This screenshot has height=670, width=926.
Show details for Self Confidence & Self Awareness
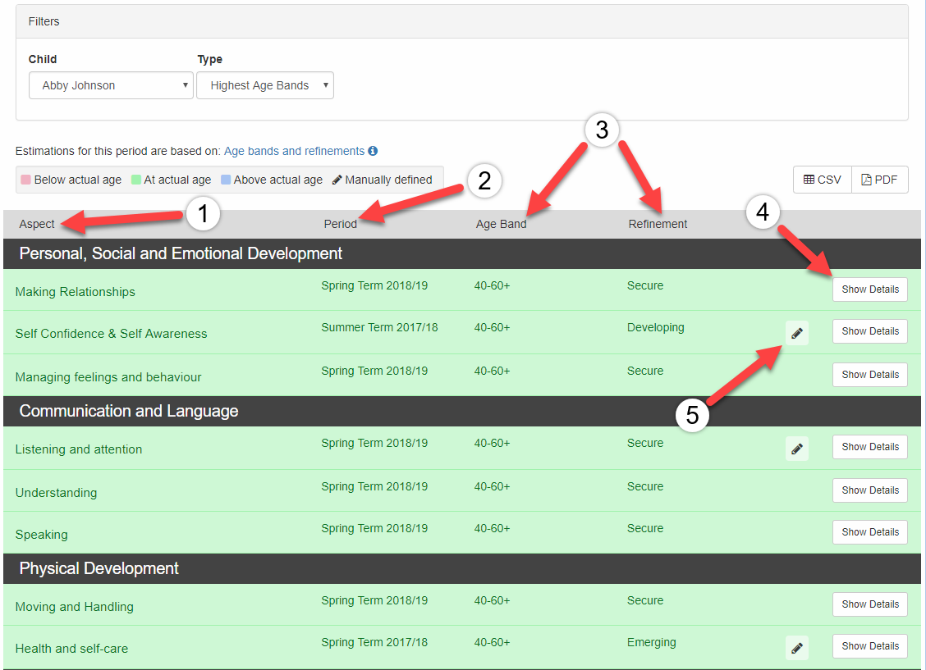pos(869,331)
